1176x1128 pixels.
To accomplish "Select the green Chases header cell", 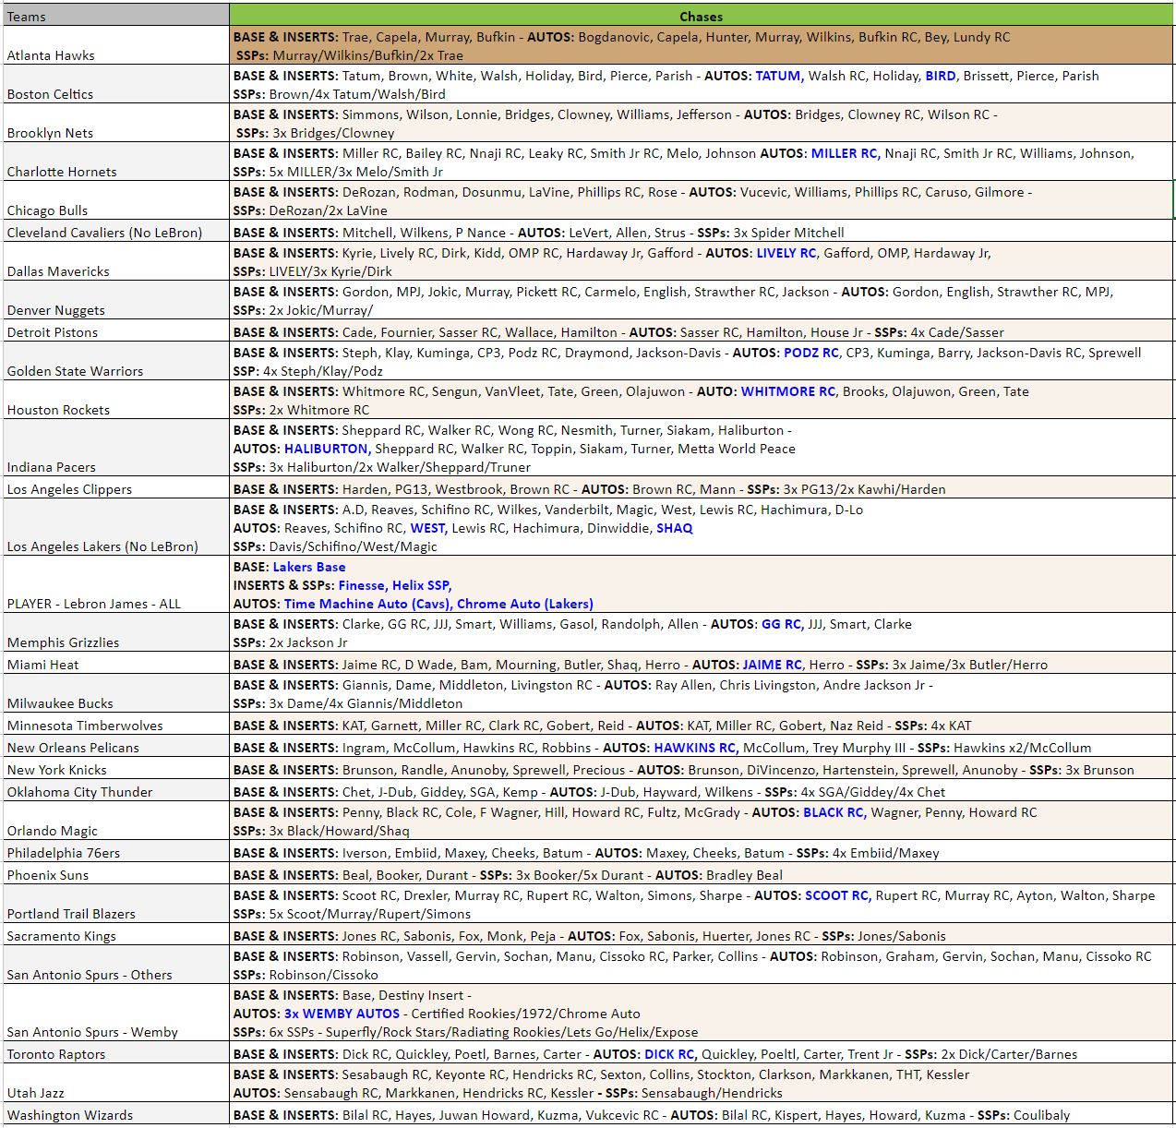I will pos(701,16).
